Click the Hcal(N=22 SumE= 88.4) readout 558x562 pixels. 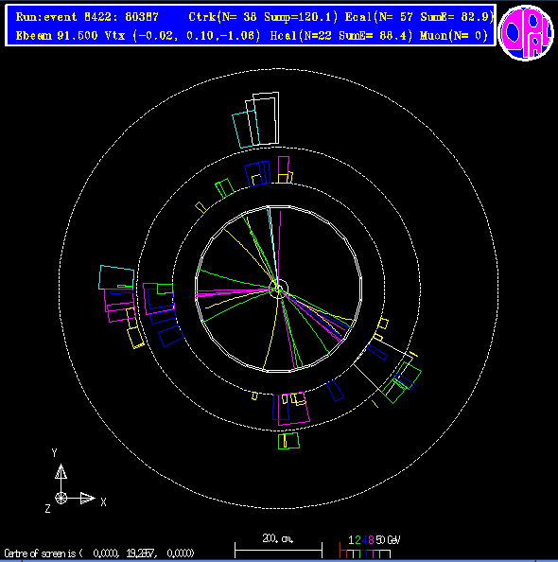341,36
